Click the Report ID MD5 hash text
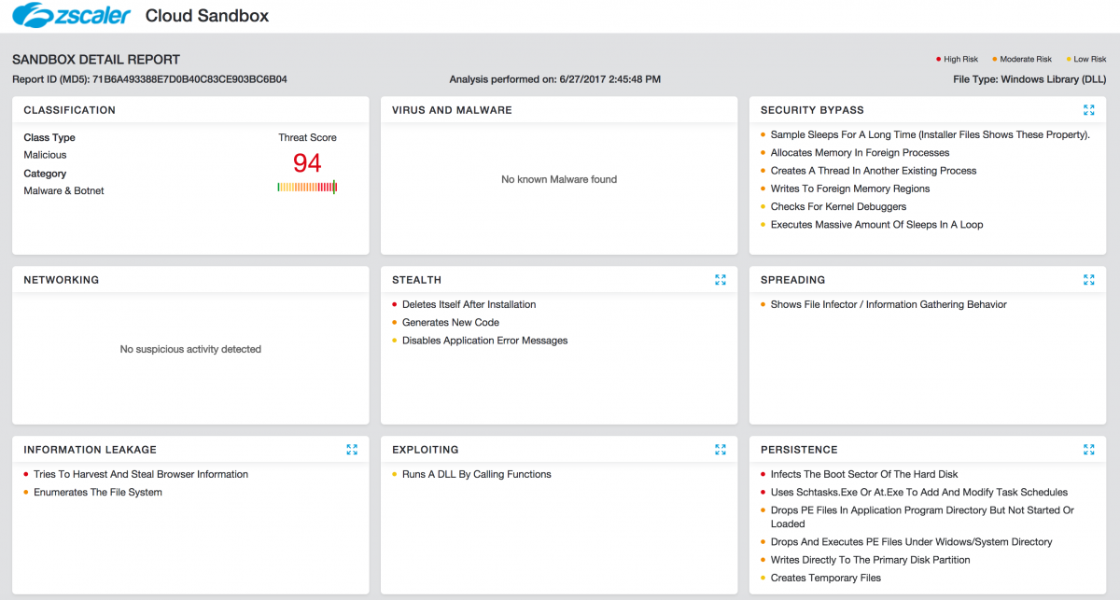 (189, 79)
